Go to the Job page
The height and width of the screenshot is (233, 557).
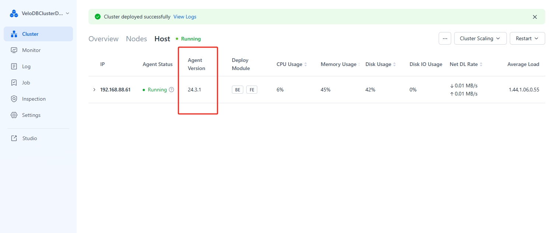[26, 83]
